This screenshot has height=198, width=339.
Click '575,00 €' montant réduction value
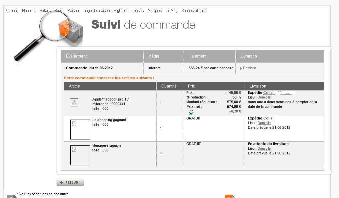234,102
